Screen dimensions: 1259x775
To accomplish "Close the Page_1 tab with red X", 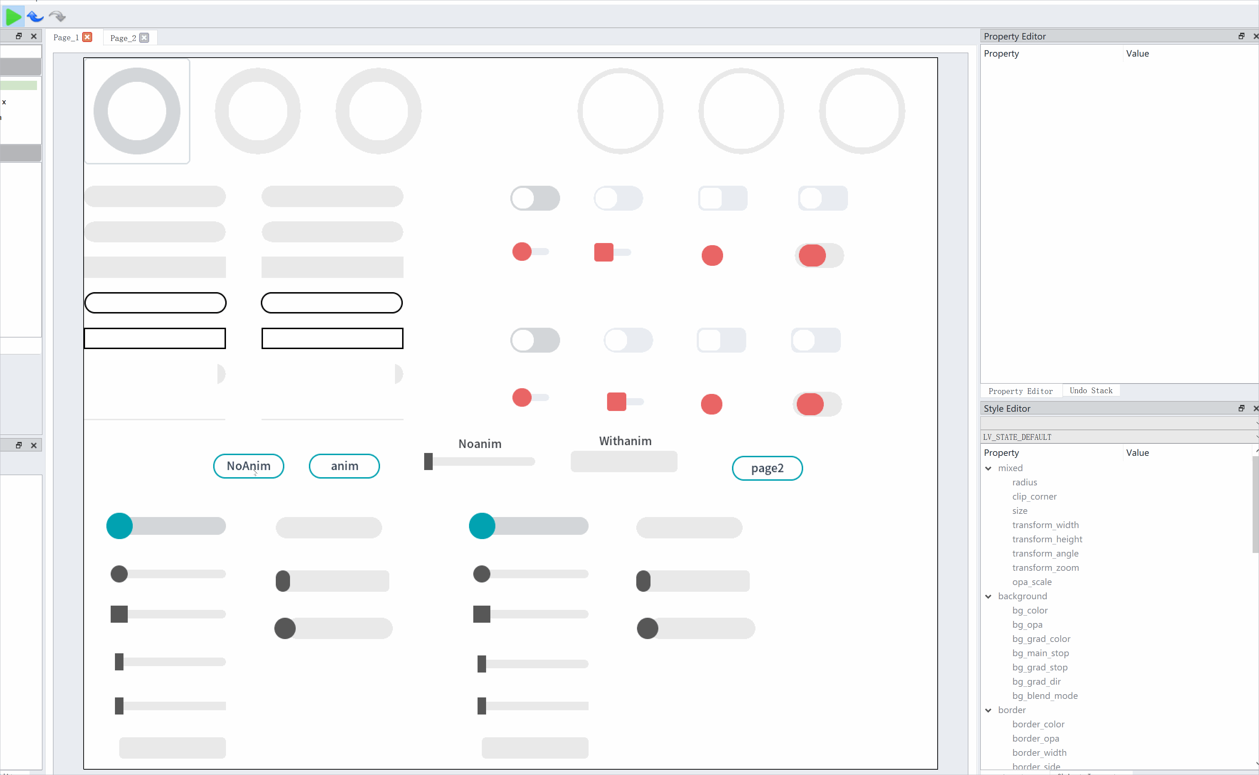I will click(88, 37).
